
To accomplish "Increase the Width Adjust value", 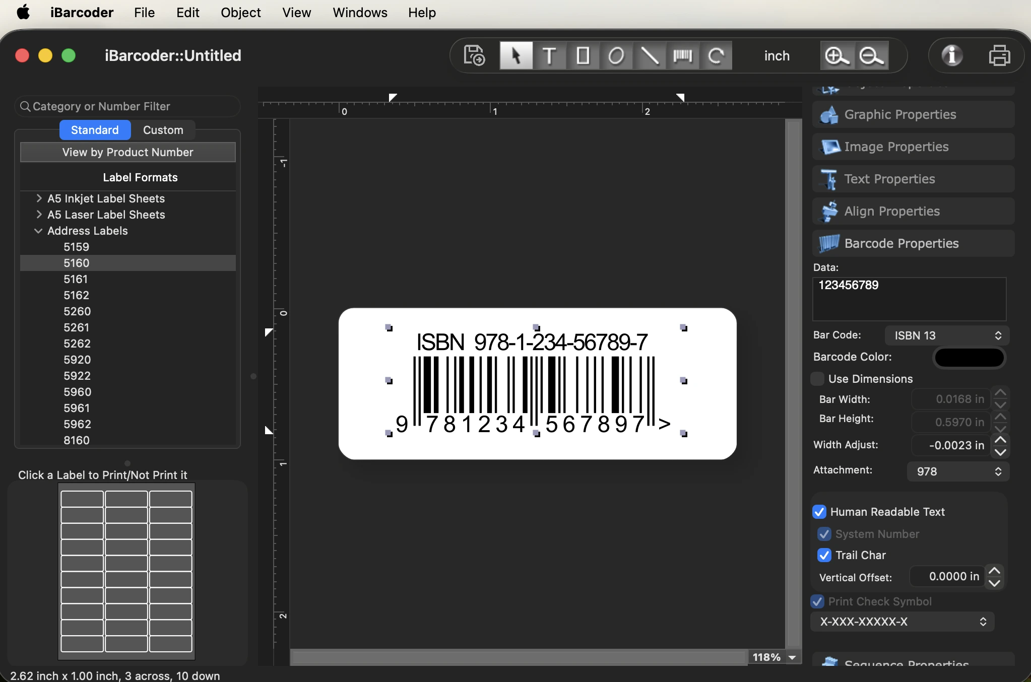I will tap(1000, 440).
